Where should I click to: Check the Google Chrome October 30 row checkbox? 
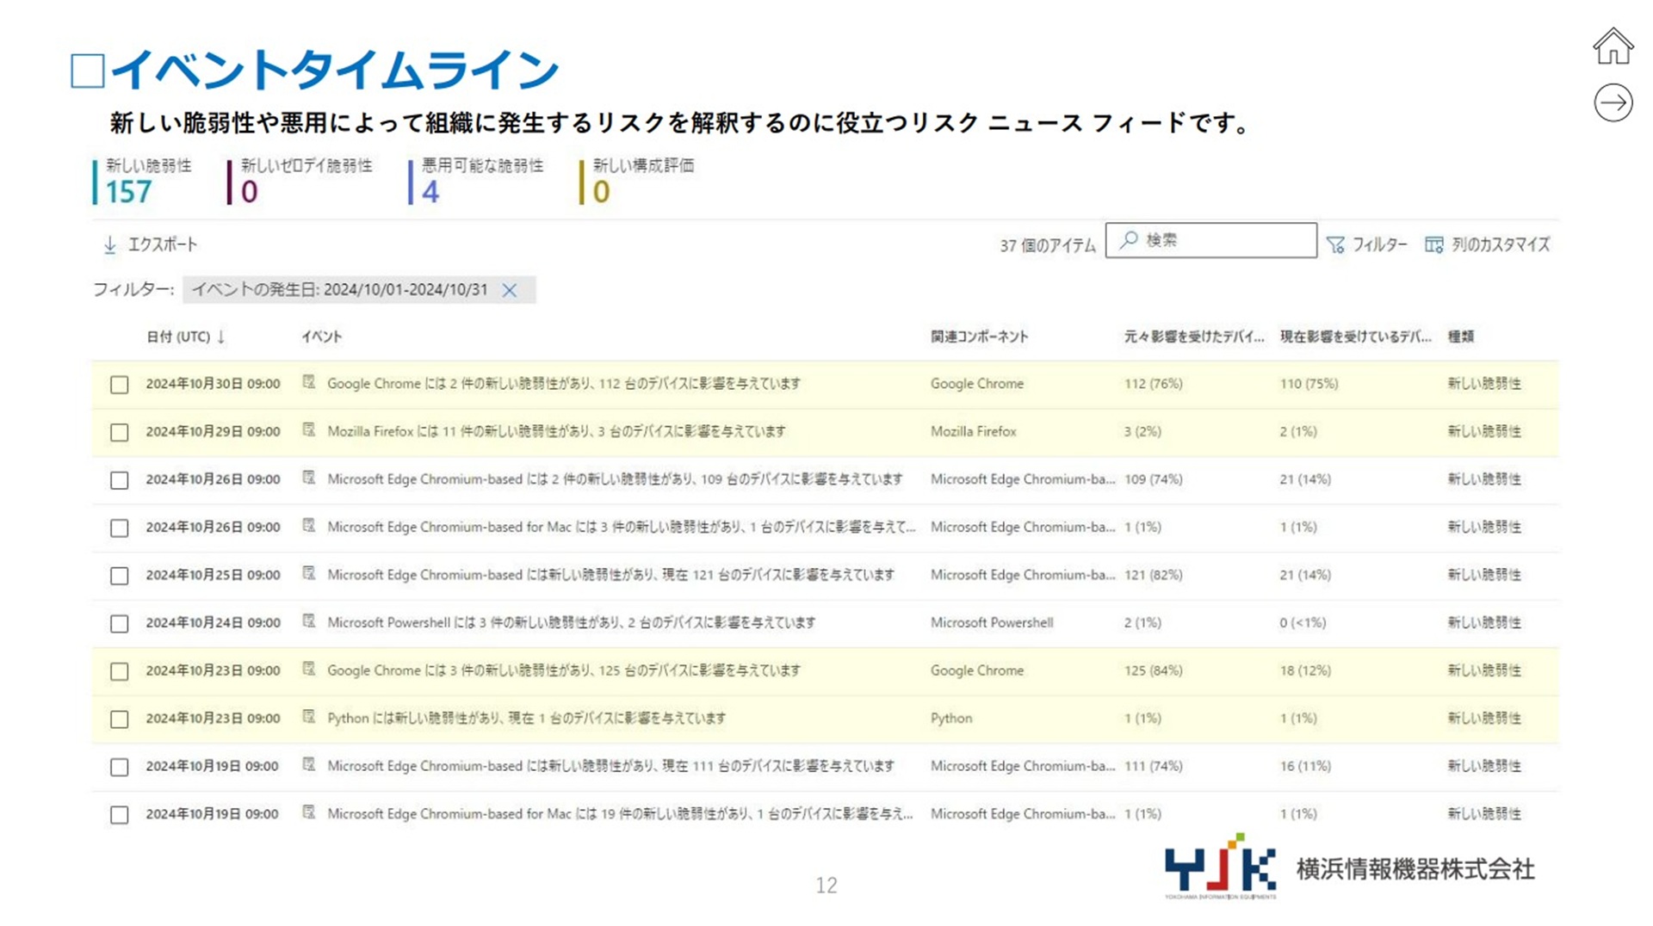pyautogui.click(x=120, y=385)
